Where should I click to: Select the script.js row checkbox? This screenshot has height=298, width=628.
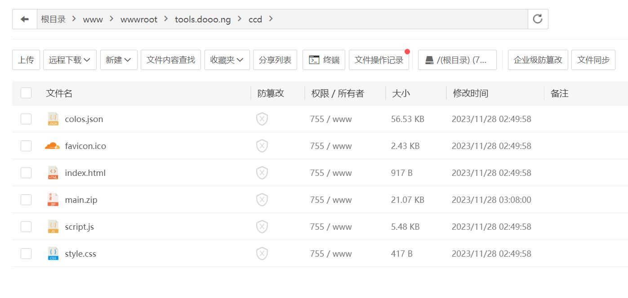[x=26, y=227]
